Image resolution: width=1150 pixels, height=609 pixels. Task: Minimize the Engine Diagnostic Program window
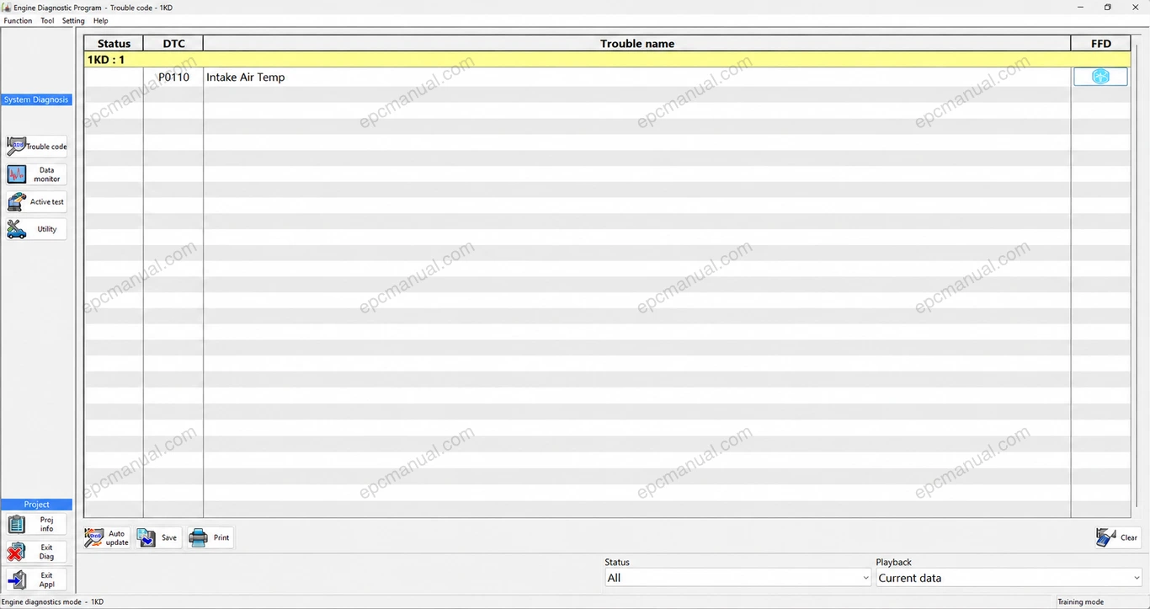click(1081, 8)
